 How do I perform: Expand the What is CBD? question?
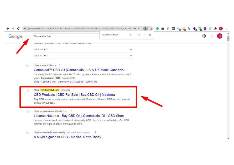point(83,50)
